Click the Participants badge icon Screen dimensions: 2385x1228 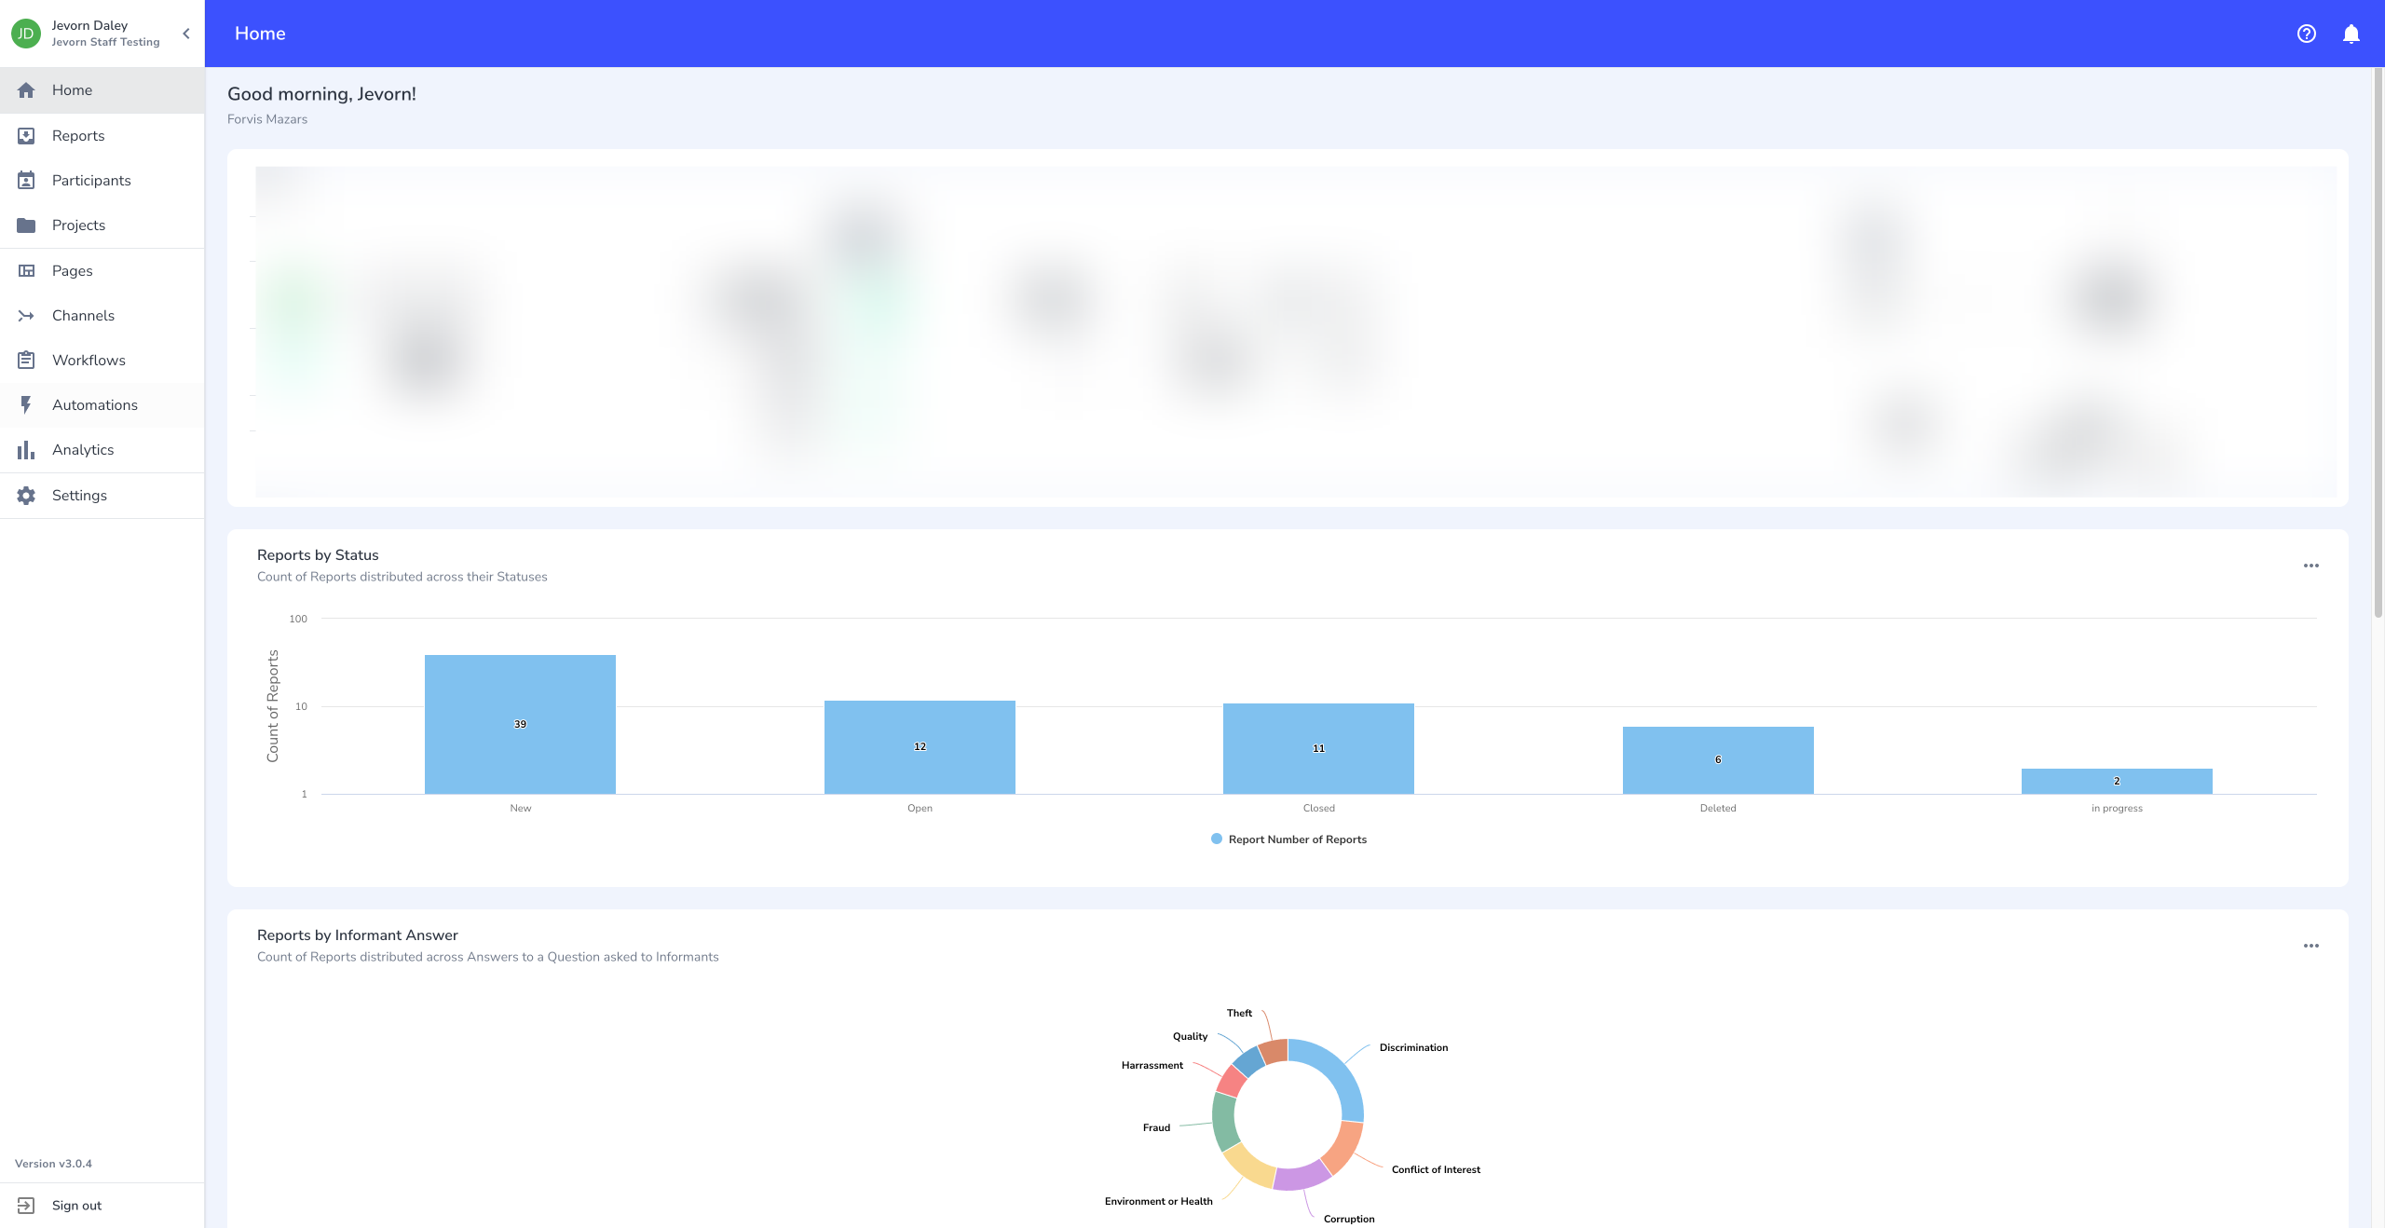tap(26, 181)
